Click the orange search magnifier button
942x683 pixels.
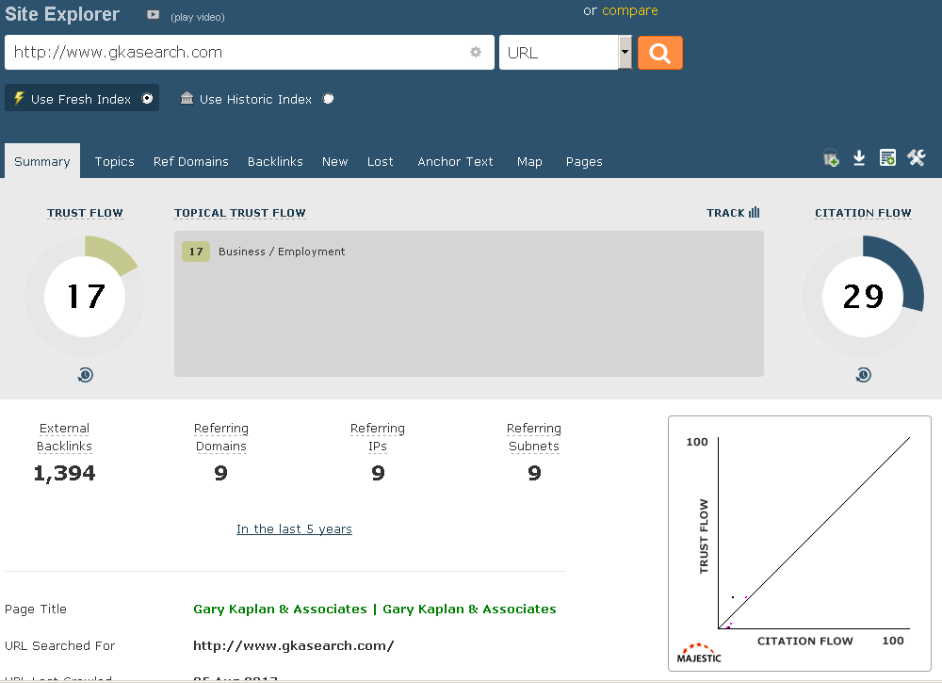coord(659,53)
